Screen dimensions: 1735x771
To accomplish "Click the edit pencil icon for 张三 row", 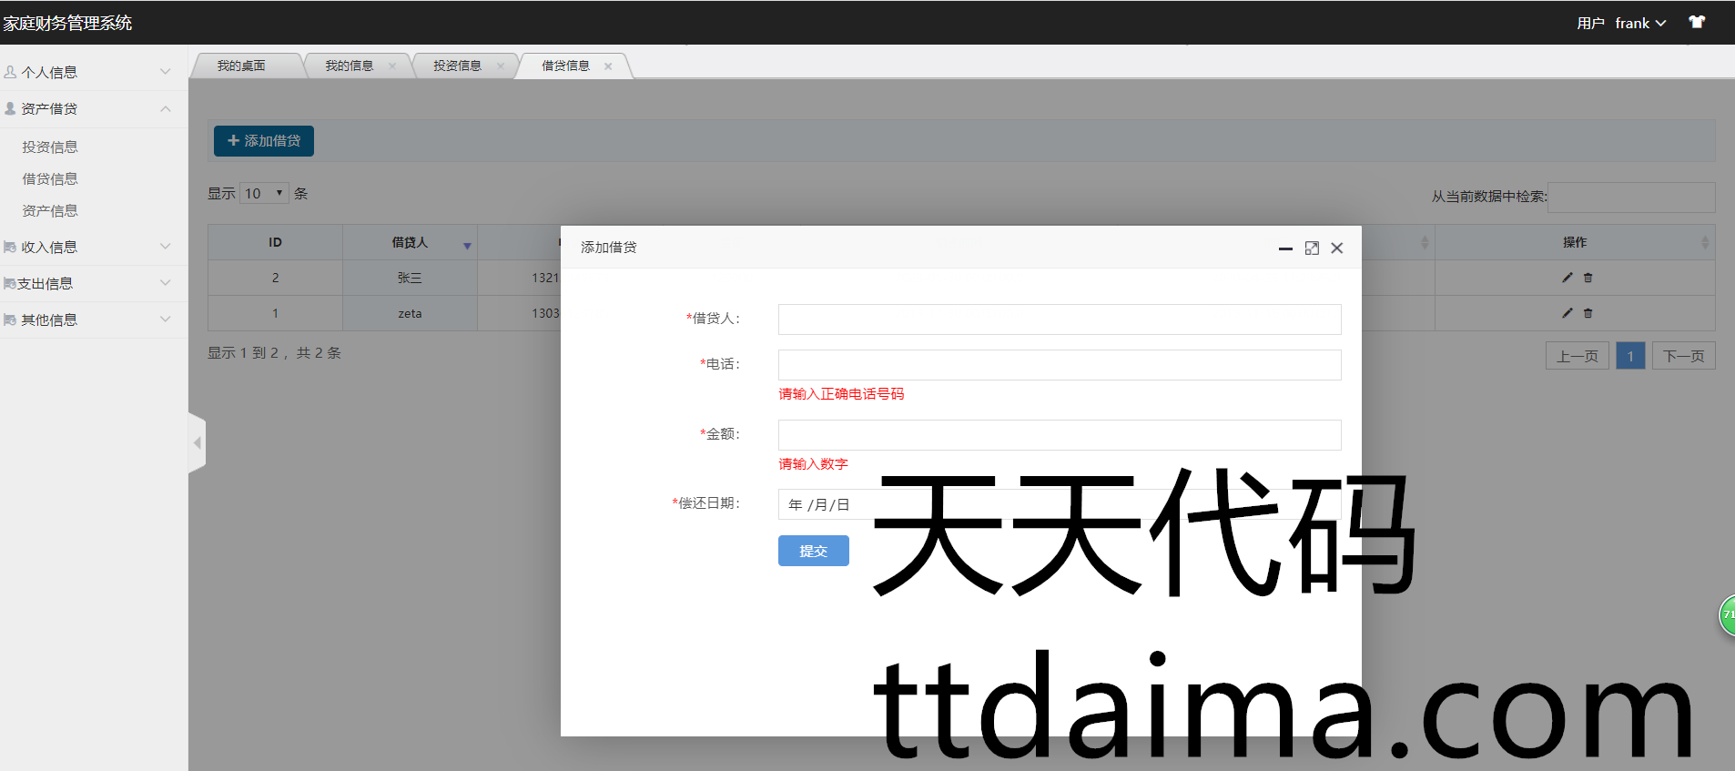I will click(x=1567, y=278).
